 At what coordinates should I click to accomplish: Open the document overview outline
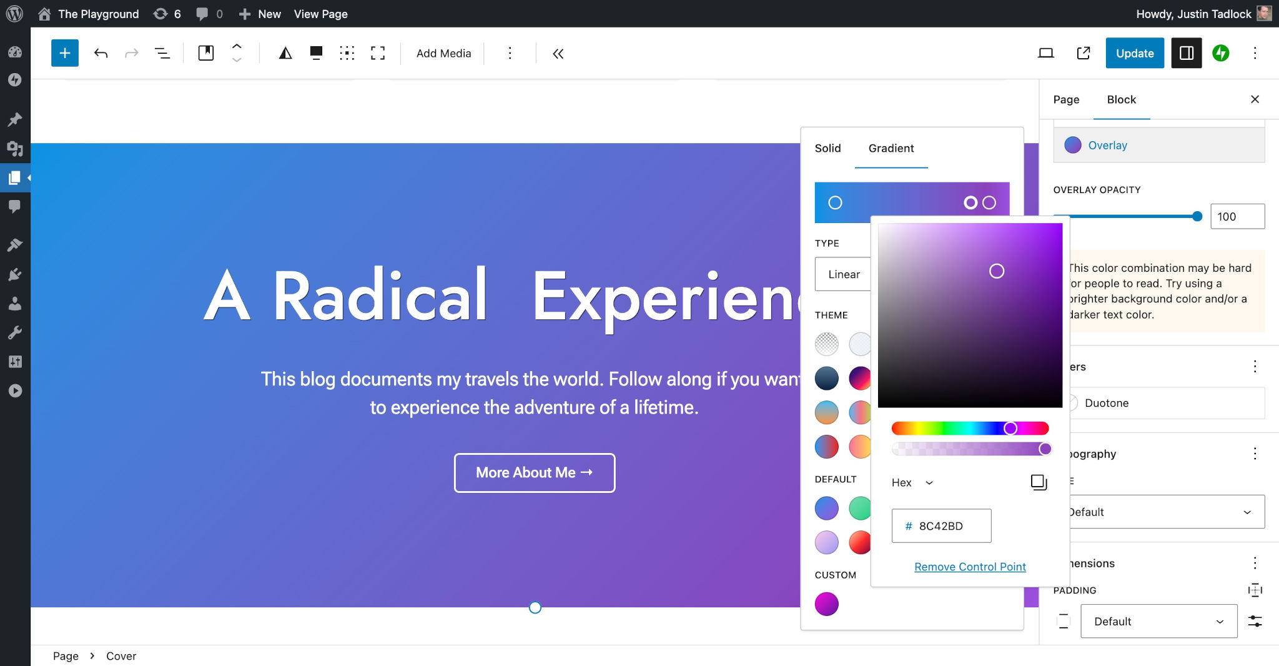coord(162,53)
